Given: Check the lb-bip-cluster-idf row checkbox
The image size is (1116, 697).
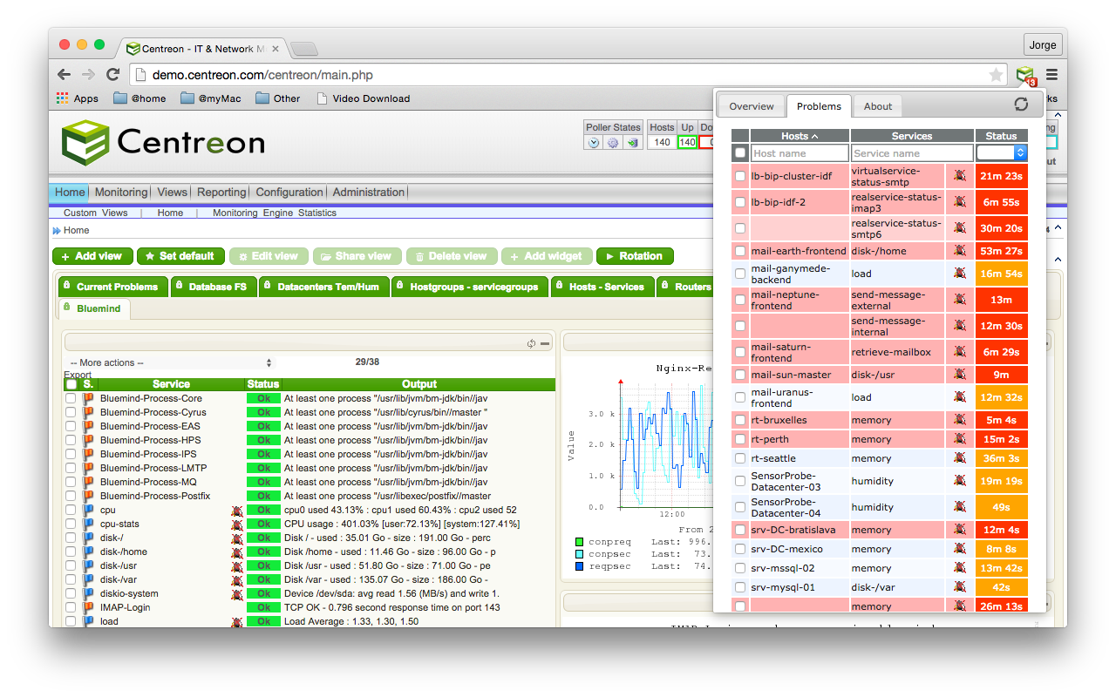Looking at the screenshot, I should click(740, 176).
